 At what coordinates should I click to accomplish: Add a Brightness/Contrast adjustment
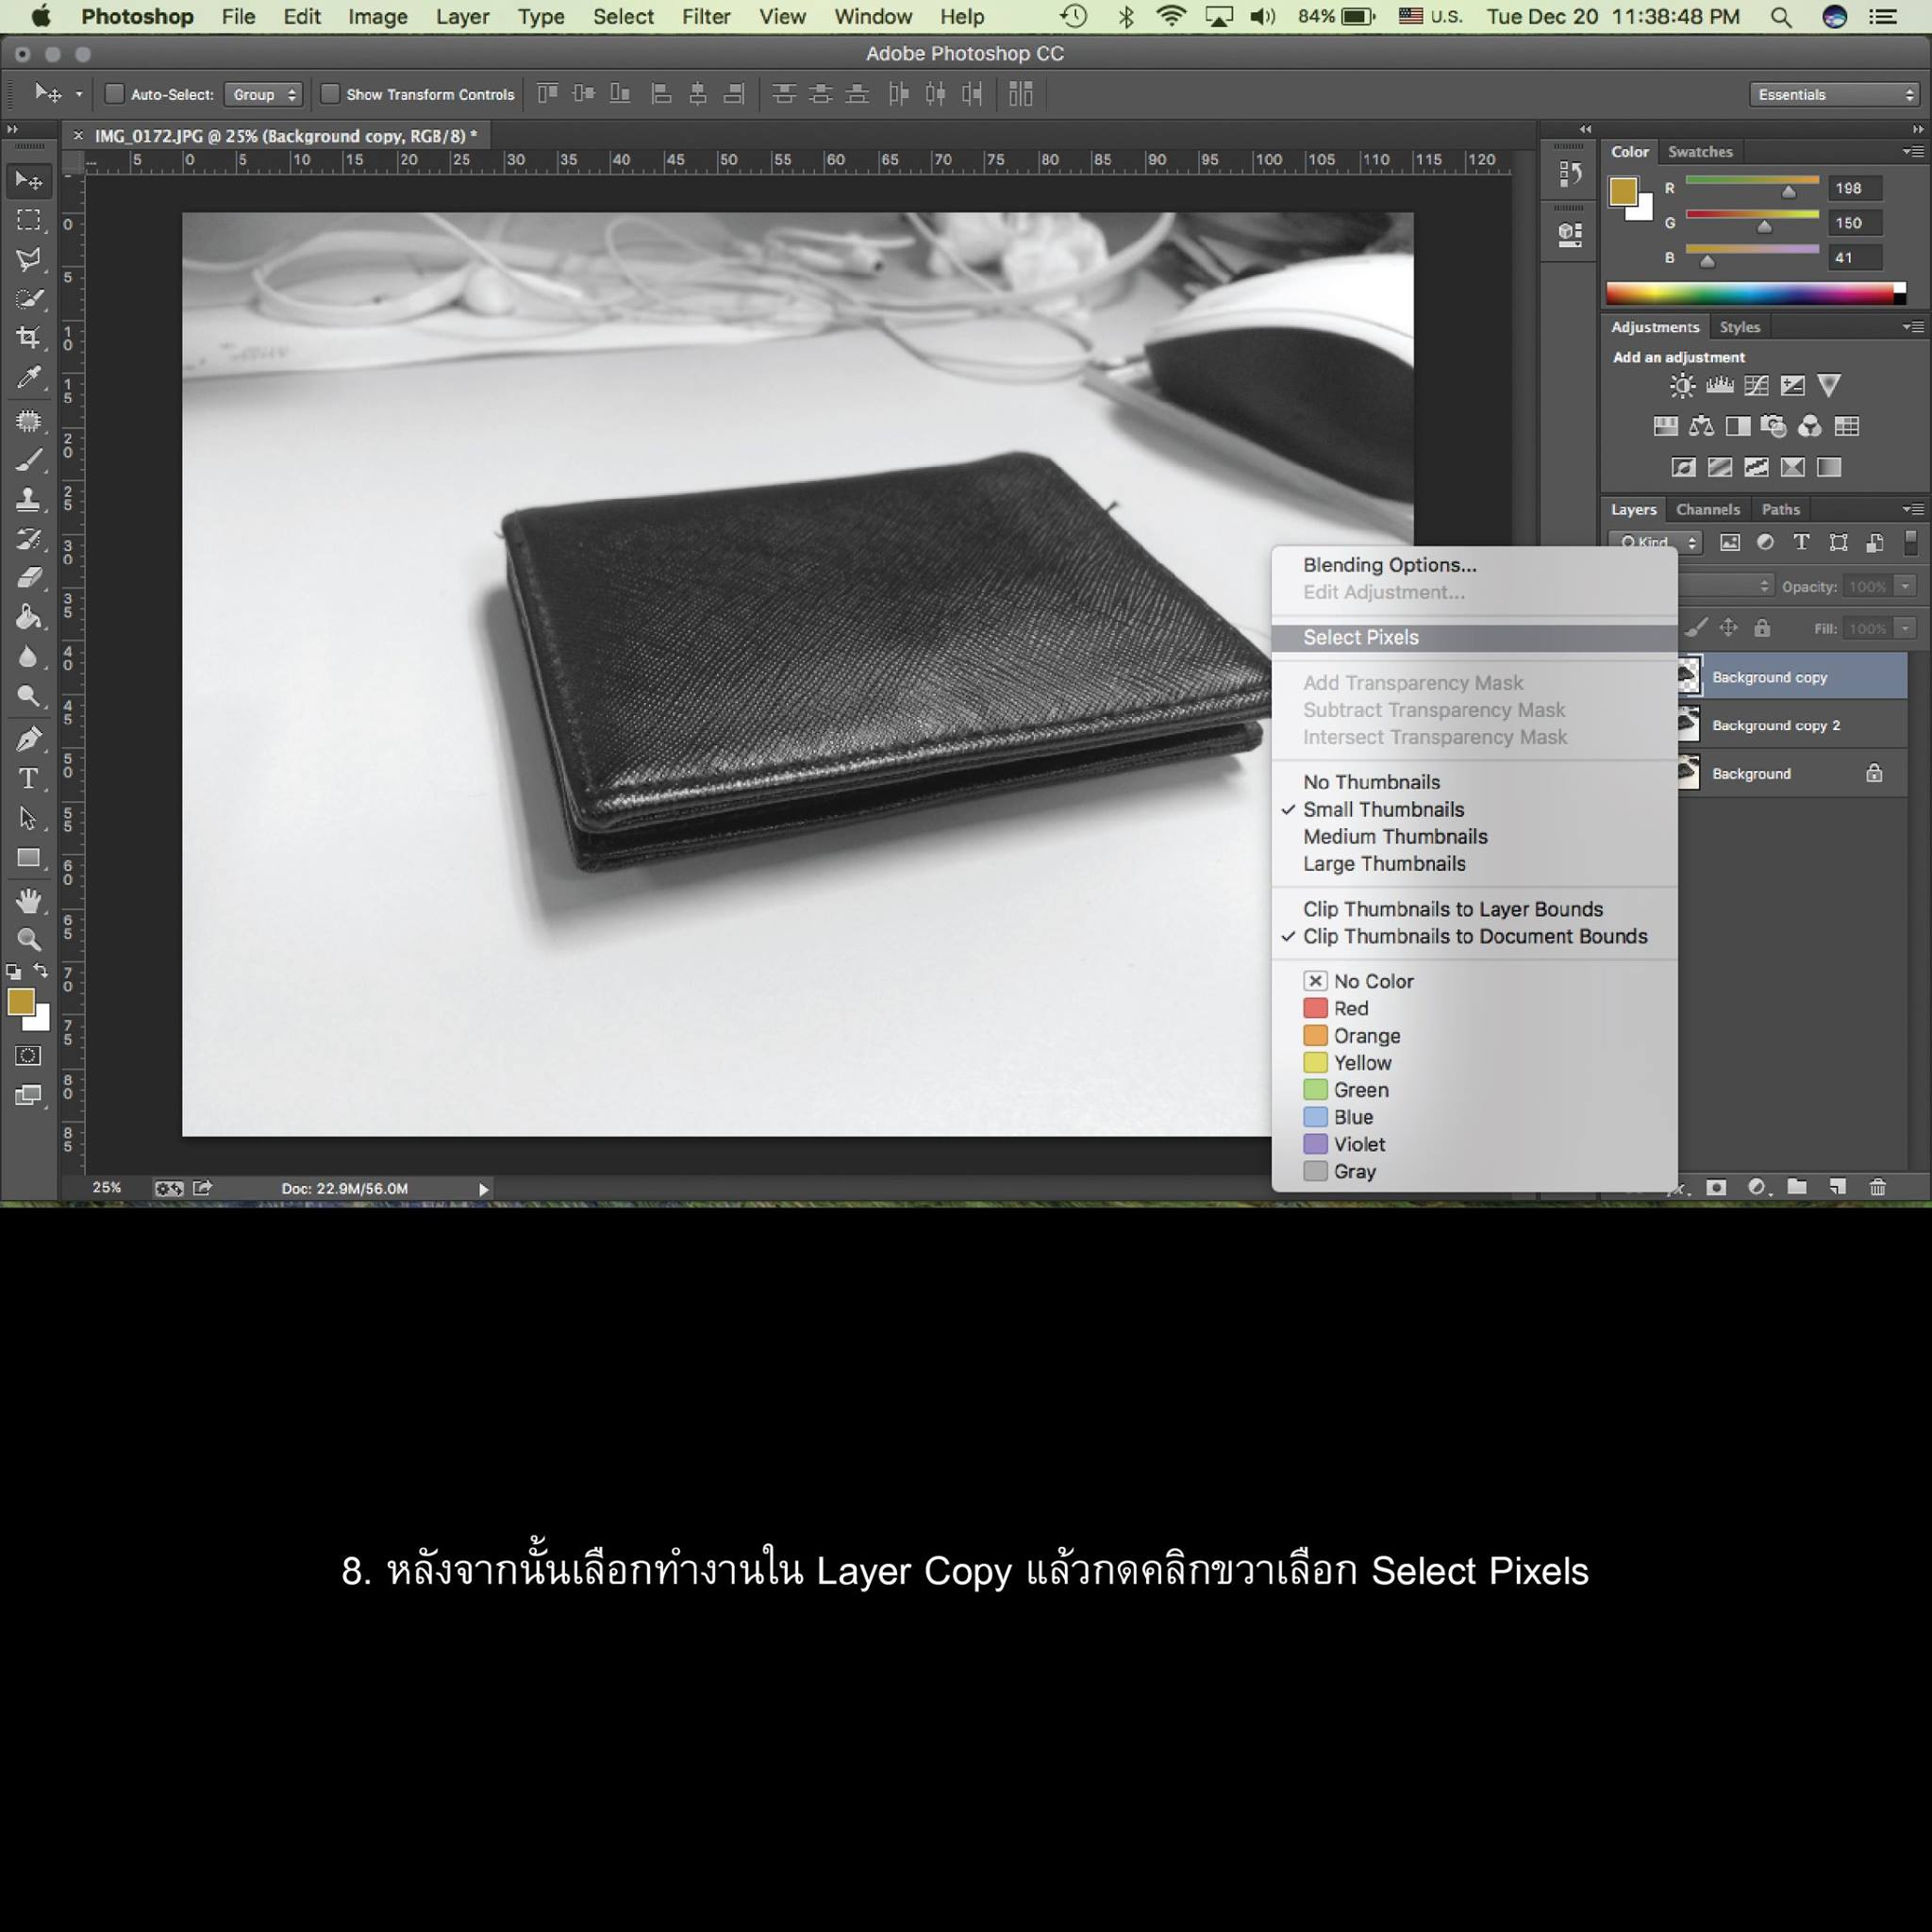coord(1682,386)
